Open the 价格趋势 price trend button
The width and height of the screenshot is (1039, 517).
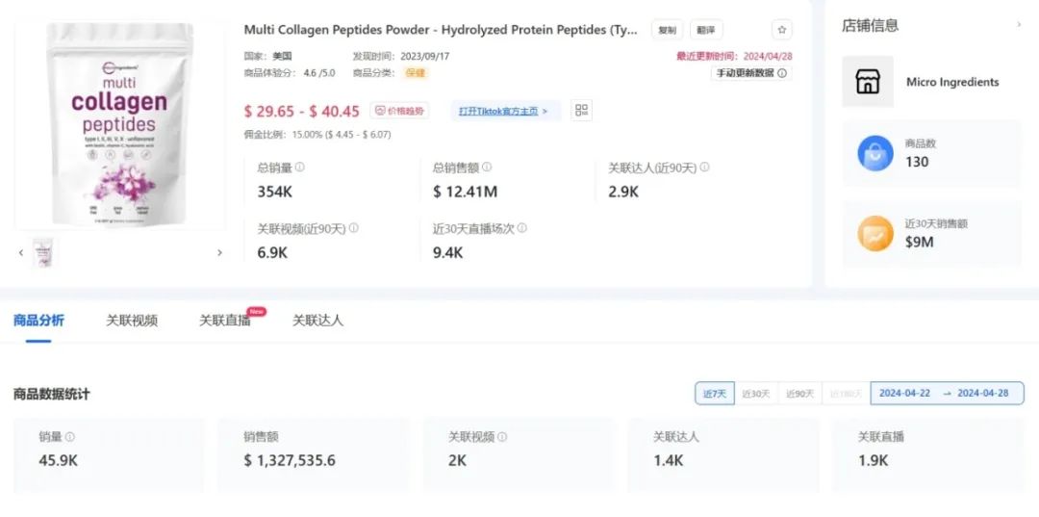coord(399,111)
